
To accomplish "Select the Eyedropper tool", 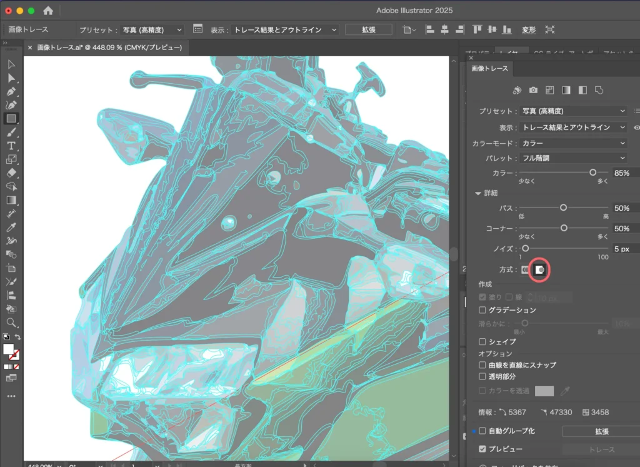I will pos(11,227).
